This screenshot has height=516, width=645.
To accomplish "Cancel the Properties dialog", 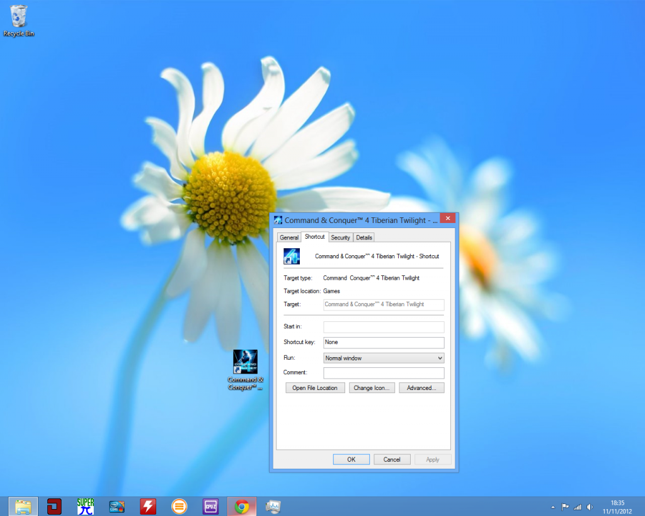I will 392,460.
